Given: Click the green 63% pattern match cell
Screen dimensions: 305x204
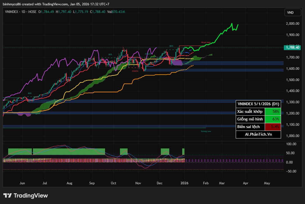Looking at the screenshot, I should pyautogui.click(x=273, y=119).
